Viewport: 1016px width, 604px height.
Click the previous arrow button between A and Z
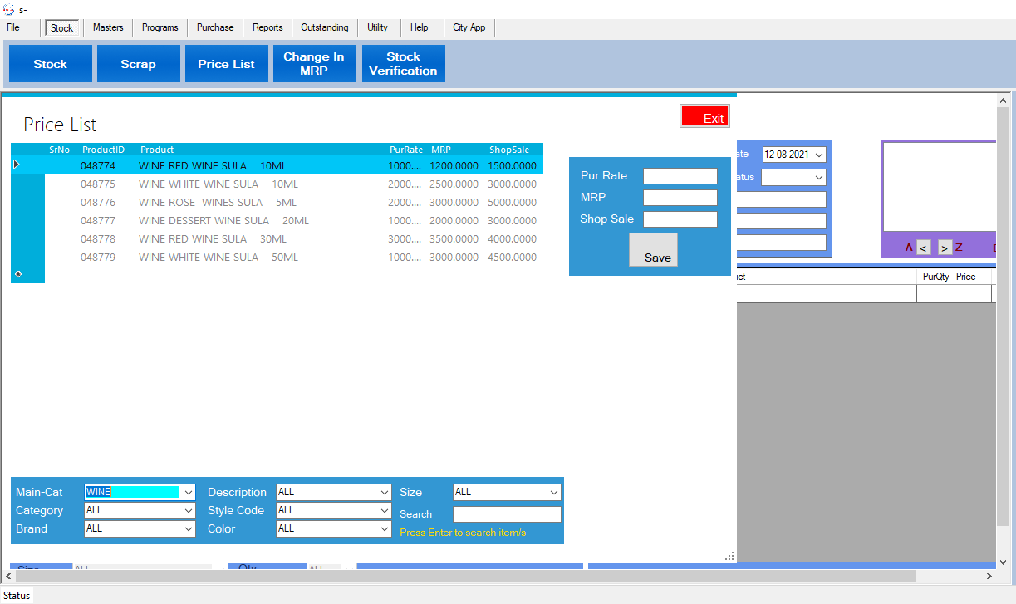pyautogui.click(x=924, y=248)
